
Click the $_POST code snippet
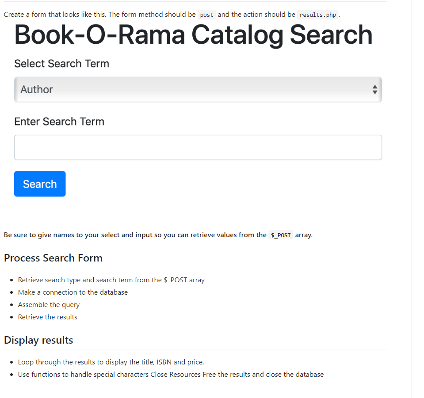[x=280, y=235]
